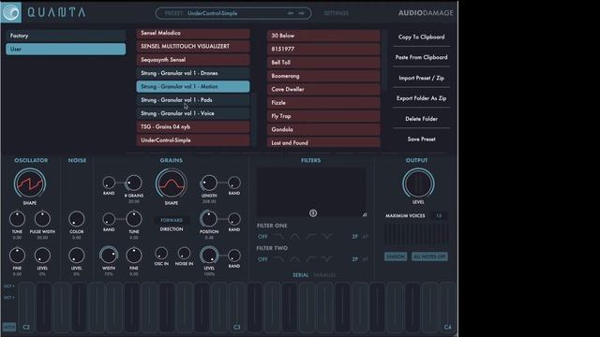Click the Output Level knob
This screenshot has height=337, width=600.
418,183
